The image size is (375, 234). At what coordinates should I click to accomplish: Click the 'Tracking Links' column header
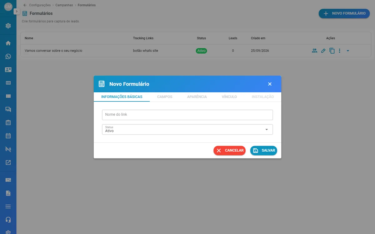(143, 38)
